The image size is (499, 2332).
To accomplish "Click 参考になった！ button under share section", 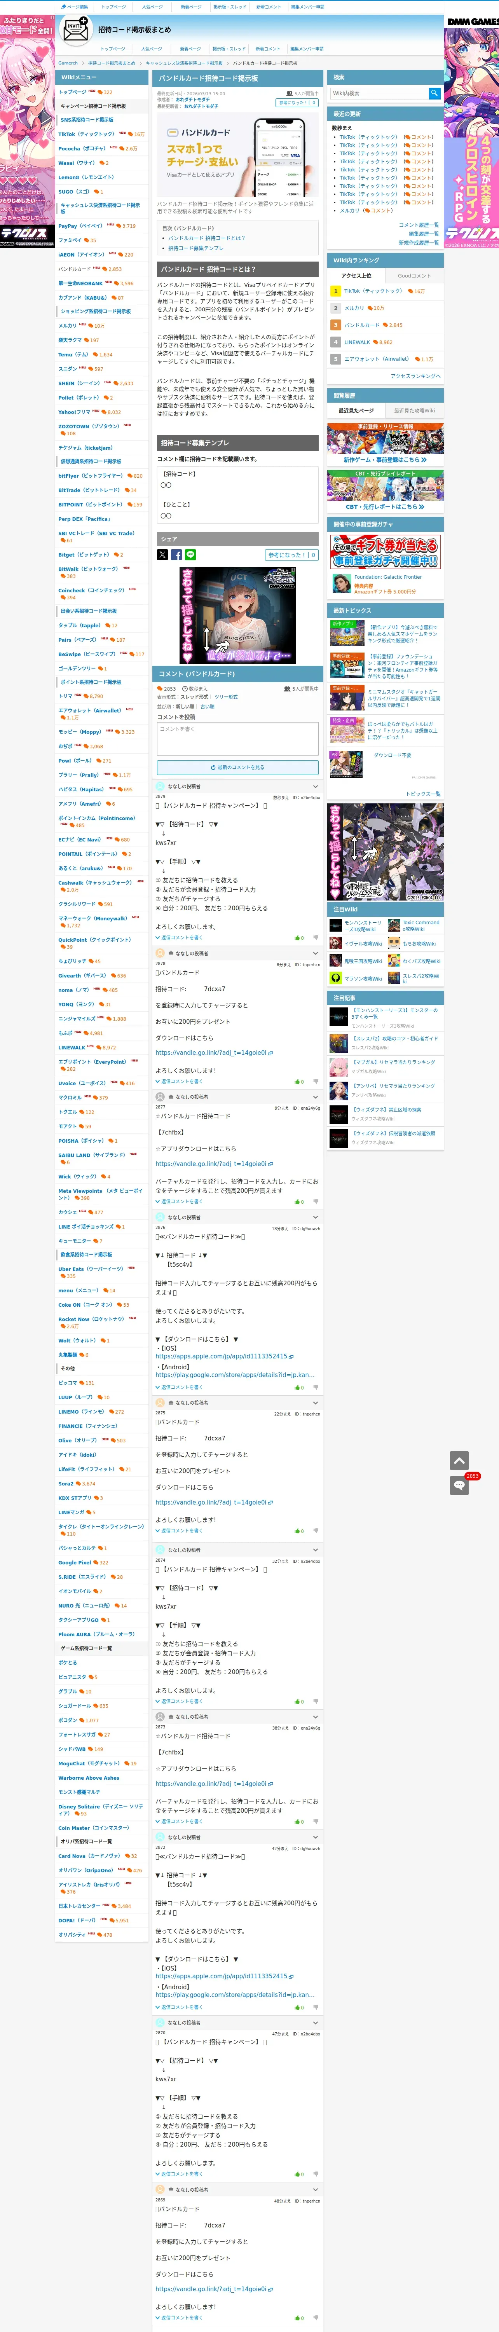I will pyautogui.click(x=291, y=555).
